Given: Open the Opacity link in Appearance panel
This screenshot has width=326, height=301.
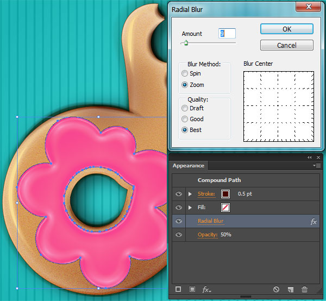Looking at the screenshot, I should (208, 235).
